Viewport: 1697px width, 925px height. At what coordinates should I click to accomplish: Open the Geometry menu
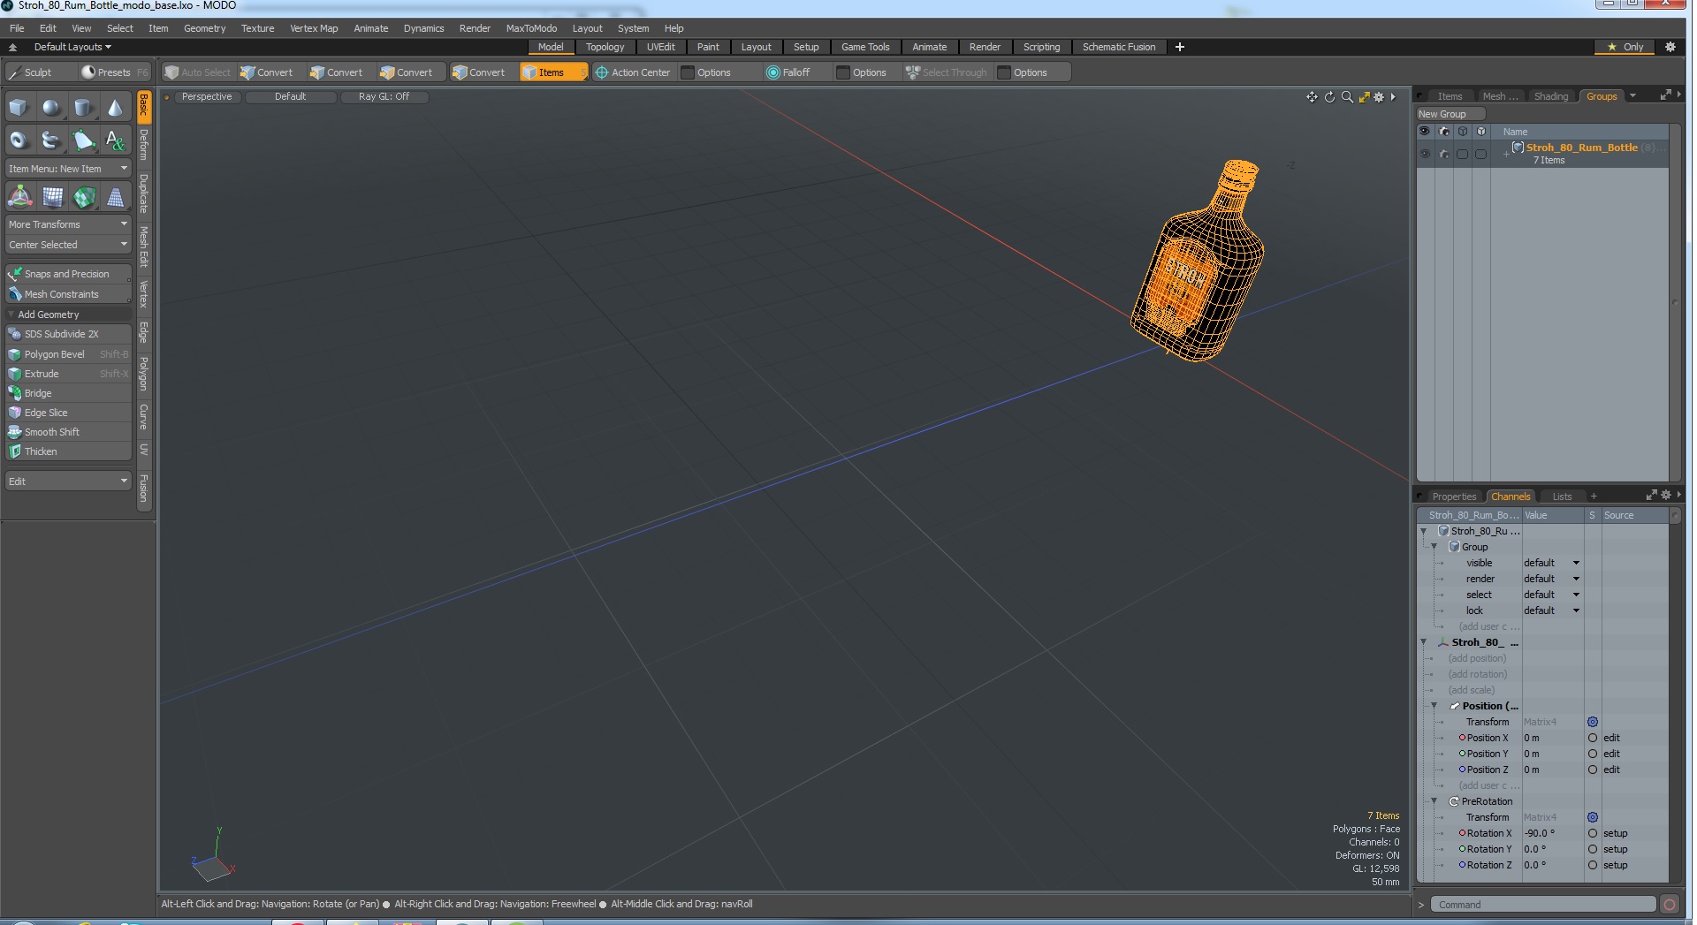pos(204,28)
